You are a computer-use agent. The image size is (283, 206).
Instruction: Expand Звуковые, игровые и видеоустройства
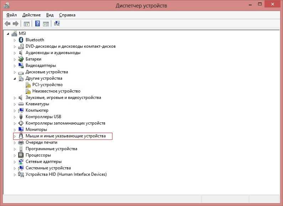[x=15, y=98]
